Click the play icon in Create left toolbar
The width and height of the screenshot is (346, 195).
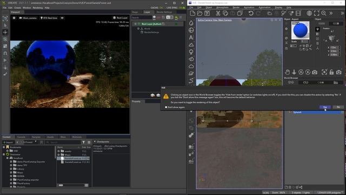(5, 60)
